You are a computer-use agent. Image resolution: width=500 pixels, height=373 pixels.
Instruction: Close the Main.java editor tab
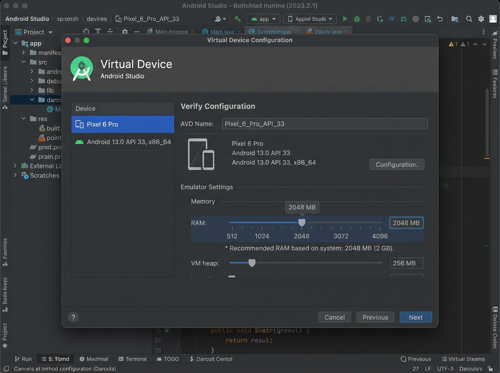[240, 32]
